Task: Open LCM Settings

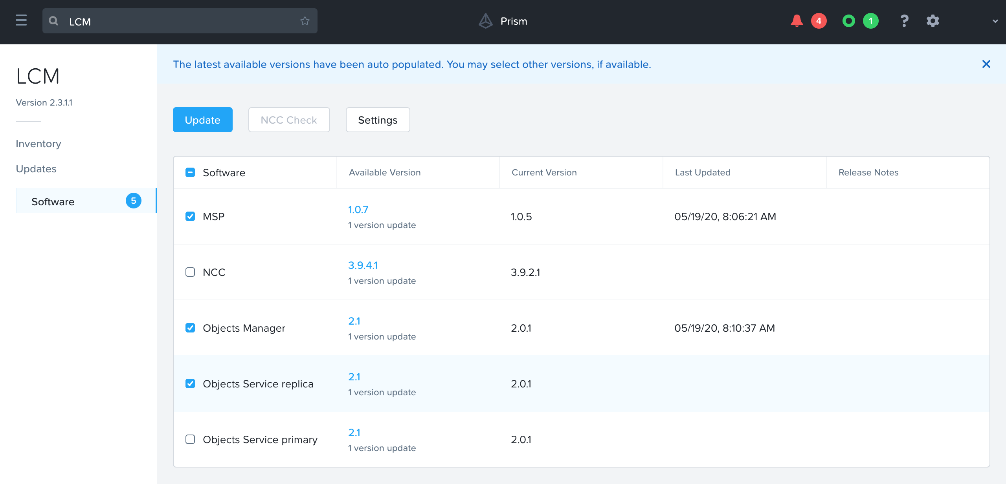Action: tap(377, 120)
